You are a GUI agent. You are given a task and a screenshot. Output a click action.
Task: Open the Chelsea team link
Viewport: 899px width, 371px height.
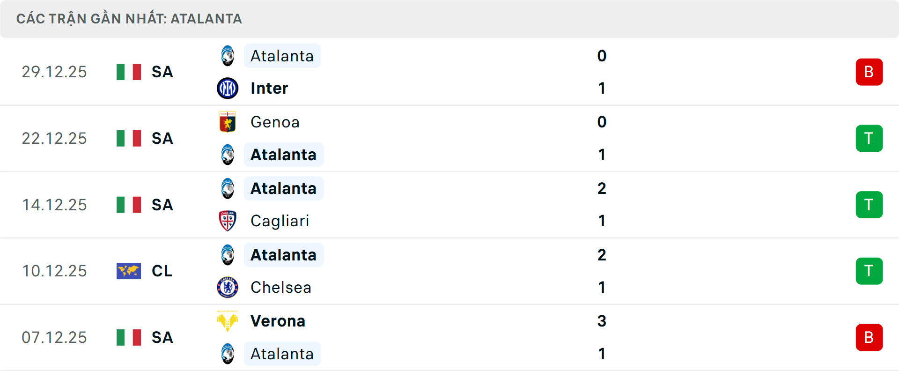(281, 287)
